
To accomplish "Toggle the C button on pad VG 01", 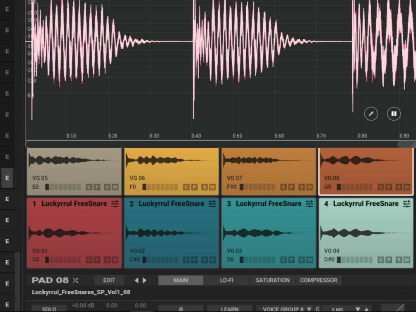I will point(89,260).
